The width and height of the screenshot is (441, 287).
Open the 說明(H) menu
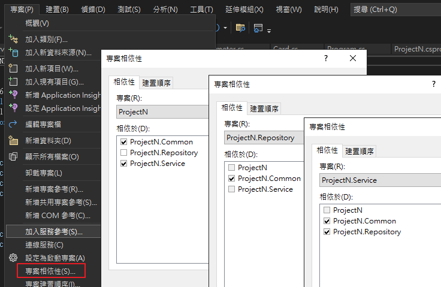click(326, 10)
